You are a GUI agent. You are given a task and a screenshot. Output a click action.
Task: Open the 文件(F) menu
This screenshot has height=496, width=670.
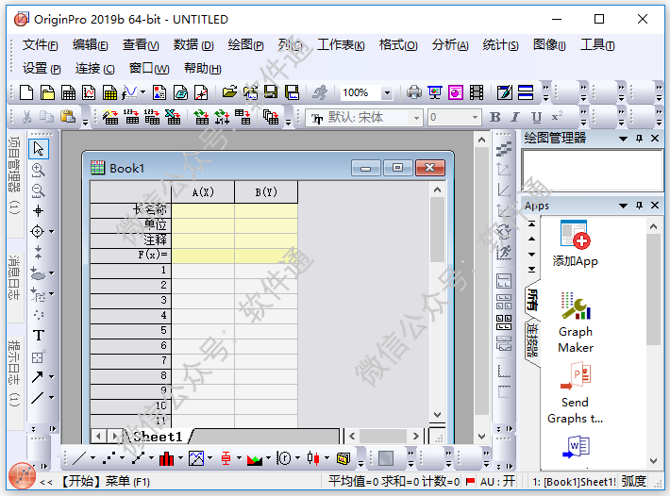click(x=41, y=45)
